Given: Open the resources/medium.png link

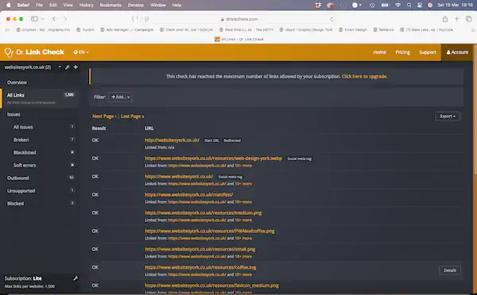Looking at the screenshot, I should click(204, 213).
